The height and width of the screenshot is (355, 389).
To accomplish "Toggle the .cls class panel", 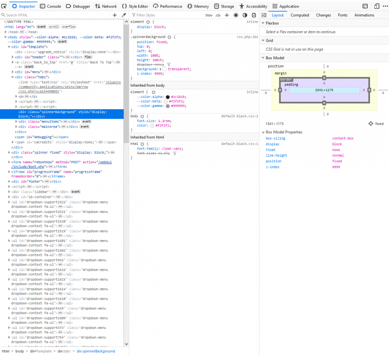I will pos(218,15).
